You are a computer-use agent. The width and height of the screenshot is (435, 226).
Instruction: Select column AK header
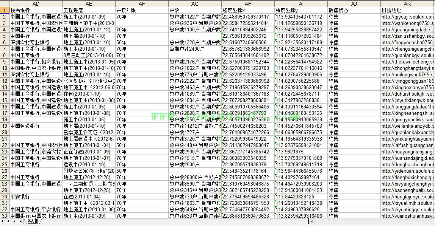coord(407,4)
